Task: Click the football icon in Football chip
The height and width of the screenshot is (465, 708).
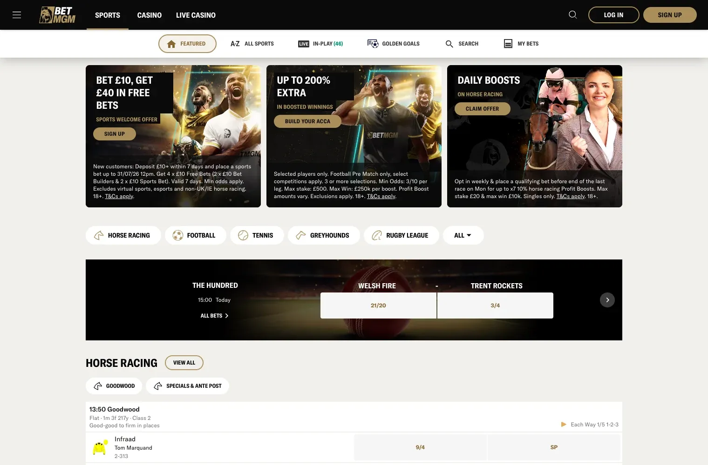Action: tap(178, 235)
